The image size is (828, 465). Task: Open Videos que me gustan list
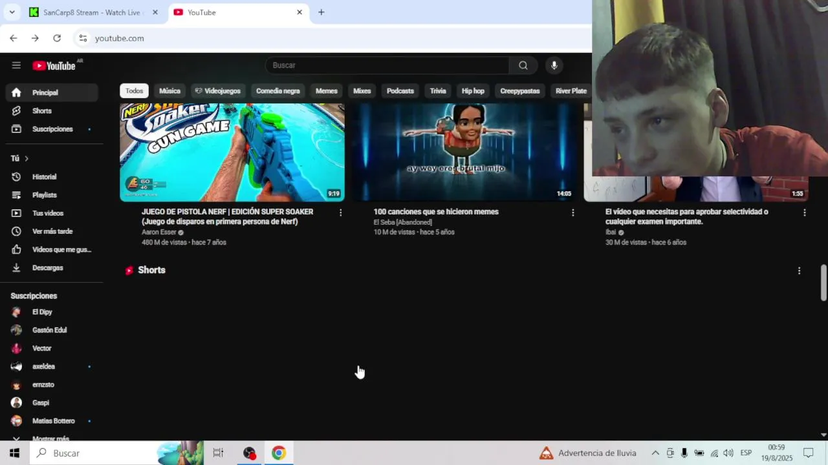point(52,249)
